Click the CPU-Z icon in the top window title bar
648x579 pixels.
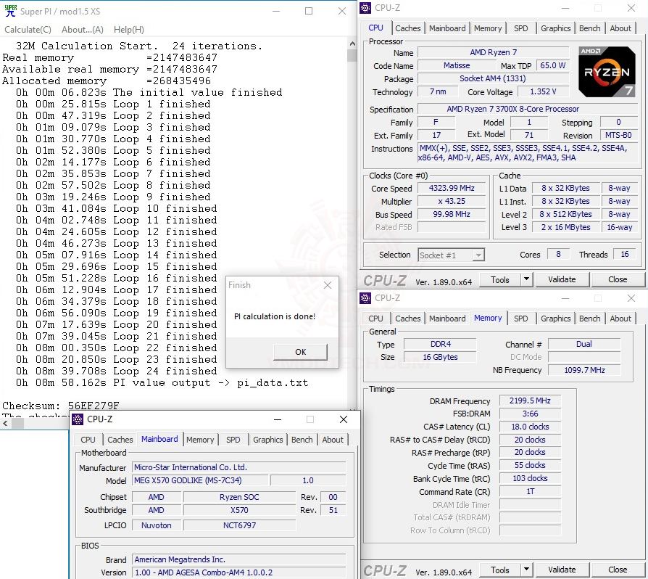(x=365, y=7)
